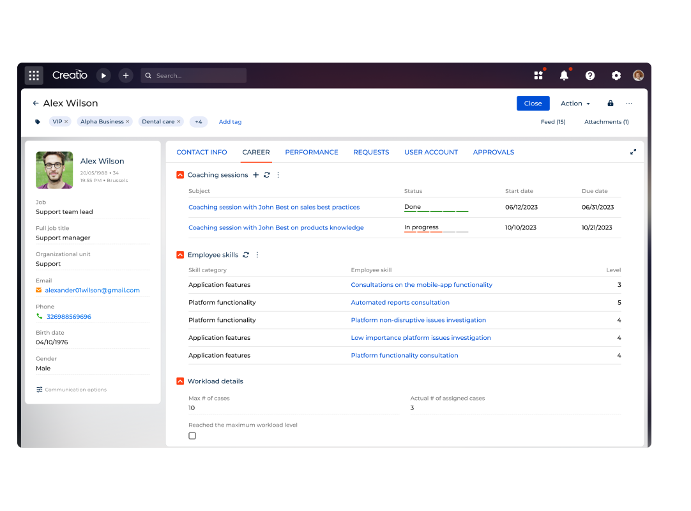691x511 pixels.
Task: Open the help center question mark
Action: 589,75
